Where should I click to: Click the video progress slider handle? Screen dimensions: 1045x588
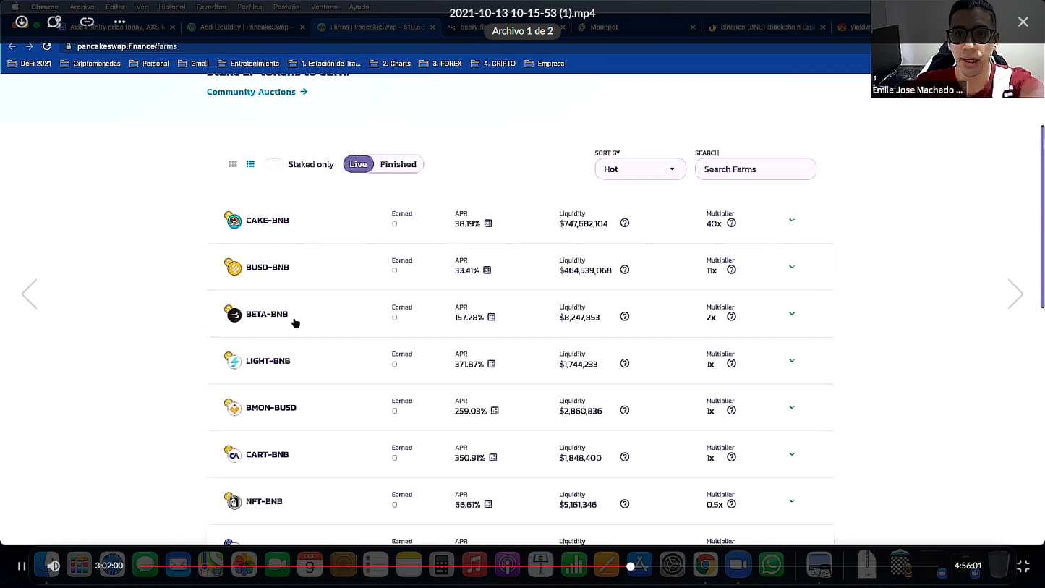(631, 566)
